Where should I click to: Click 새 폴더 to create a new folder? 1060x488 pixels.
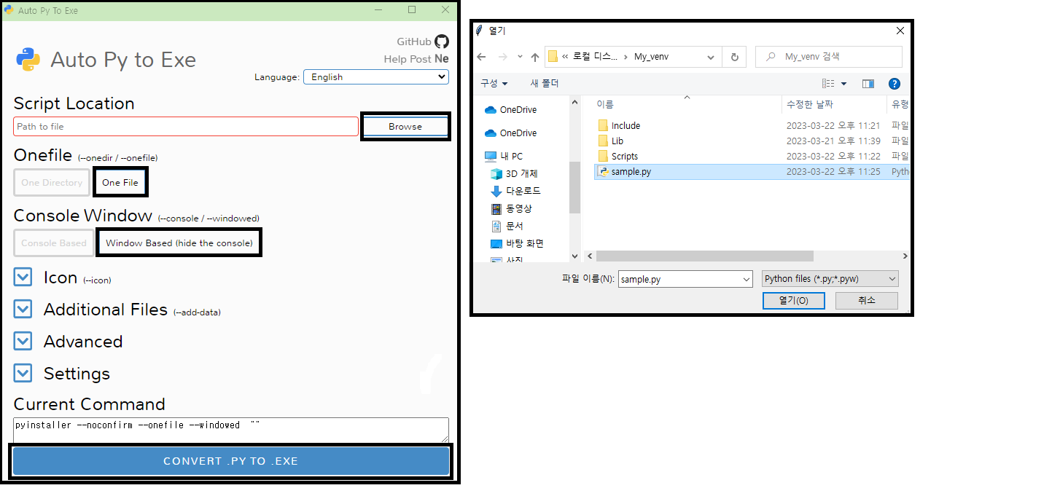coord(544,83)
